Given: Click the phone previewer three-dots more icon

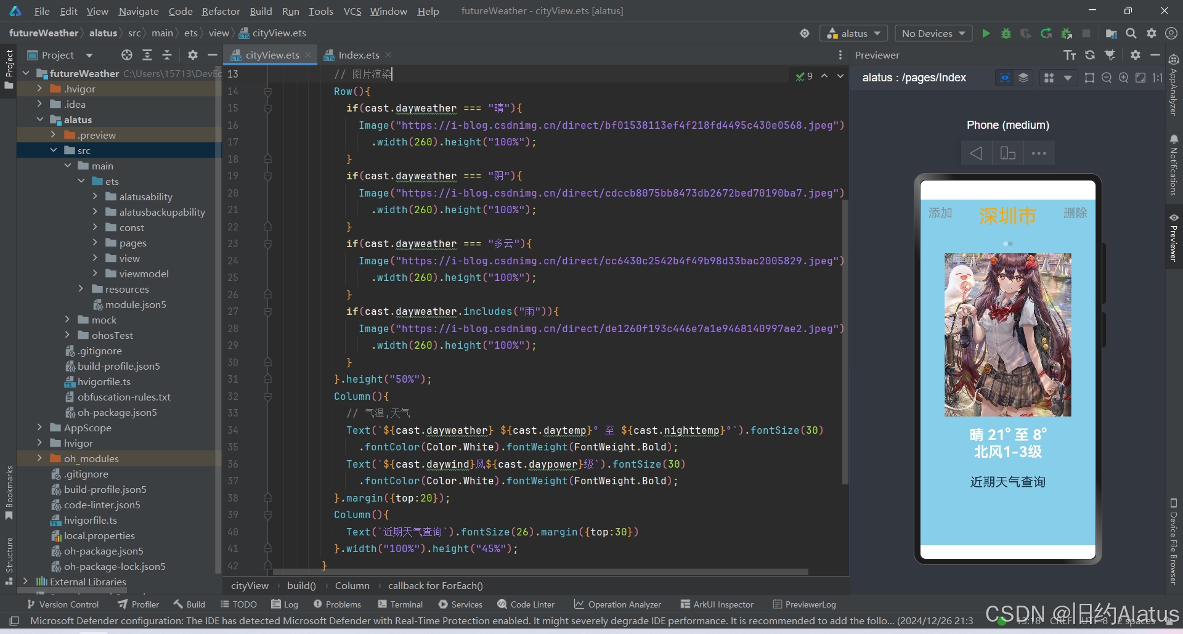Looking at the screenshot, I should click(1039, 153).
